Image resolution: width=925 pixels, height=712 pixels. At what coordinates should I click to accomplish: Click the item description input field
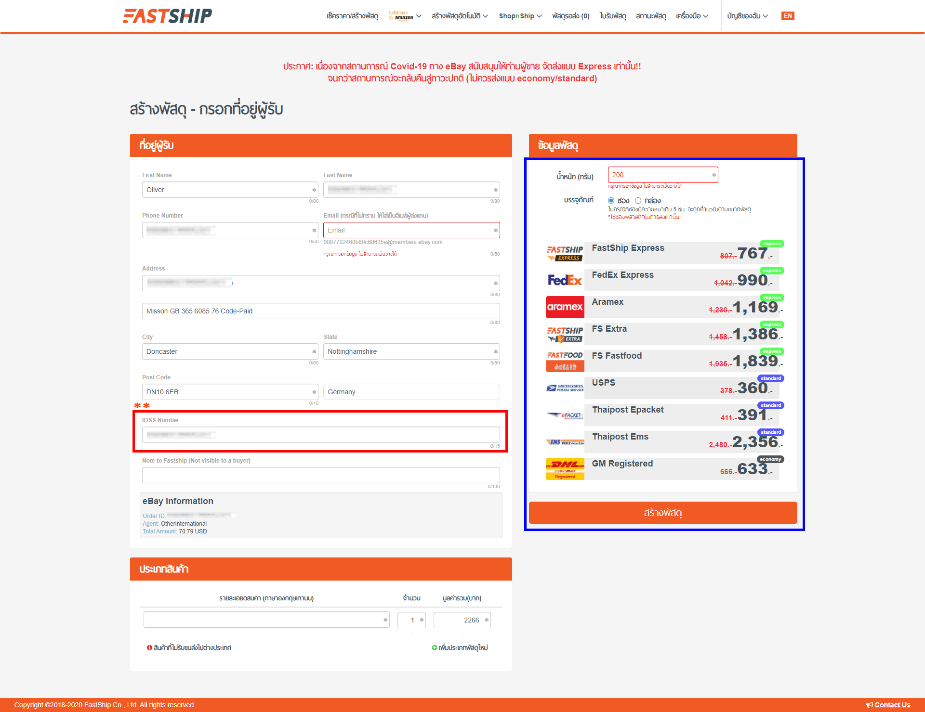coord(266,620)
